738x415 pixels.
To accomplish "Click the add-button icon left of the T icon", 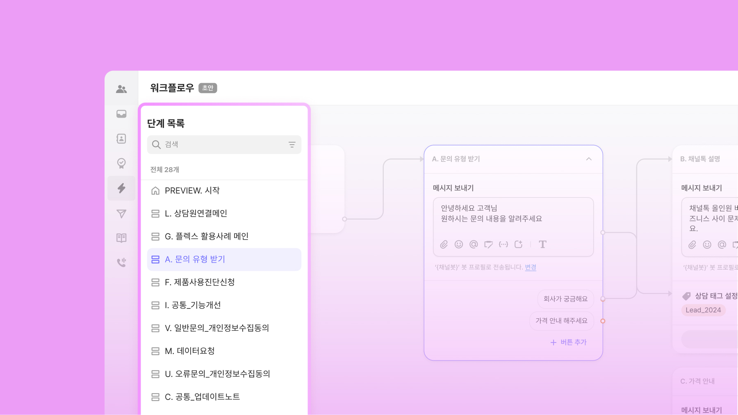I will pos(519,245).
